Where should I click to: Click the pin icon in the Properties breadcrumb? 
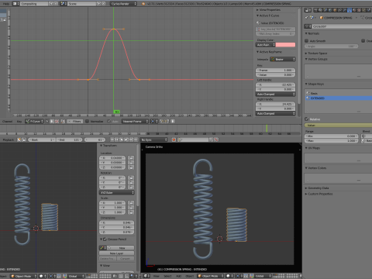[x=306, y=18]
